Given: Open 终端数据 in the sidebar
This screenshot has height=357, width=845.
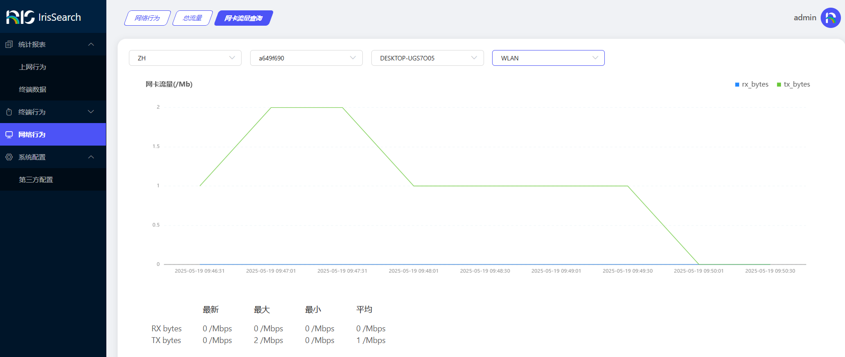Looking at the screenshot, I should pos(32,89).
